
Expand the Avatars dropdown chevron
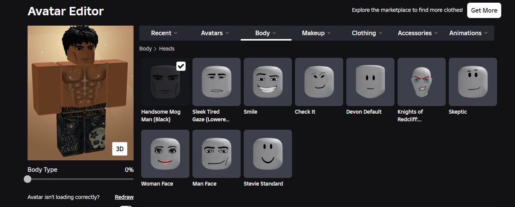pos(227,33)
